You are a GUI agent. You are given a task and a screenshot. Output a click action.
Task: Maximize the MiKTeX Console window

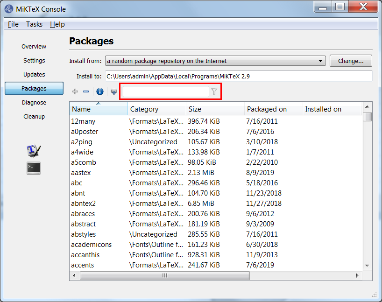coord(340,7)
